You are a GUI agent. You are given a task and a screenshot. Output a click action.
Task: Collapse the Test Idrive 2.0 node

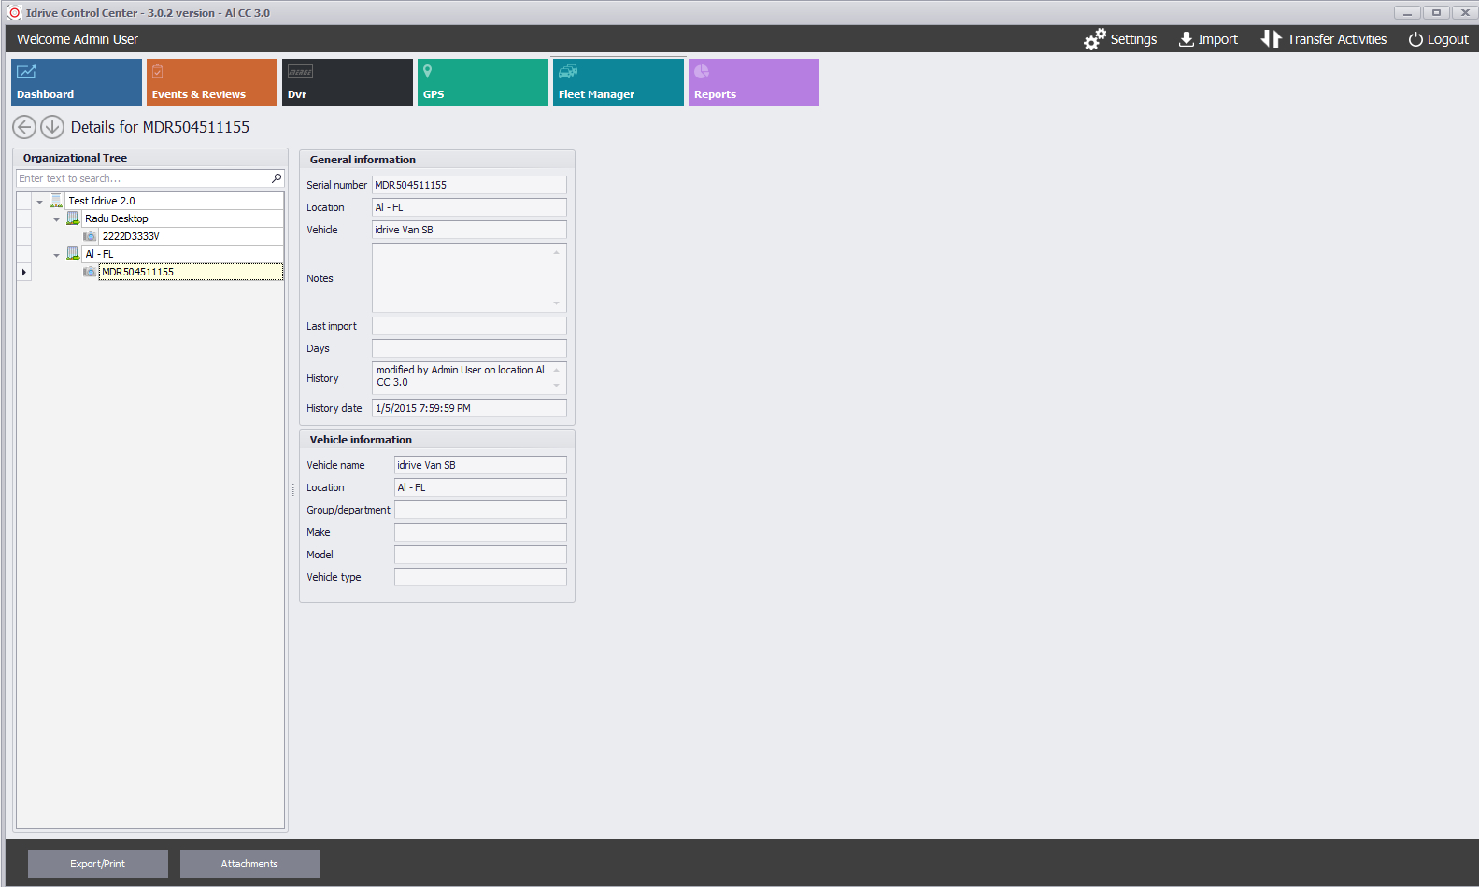click(x=39, y=202)
